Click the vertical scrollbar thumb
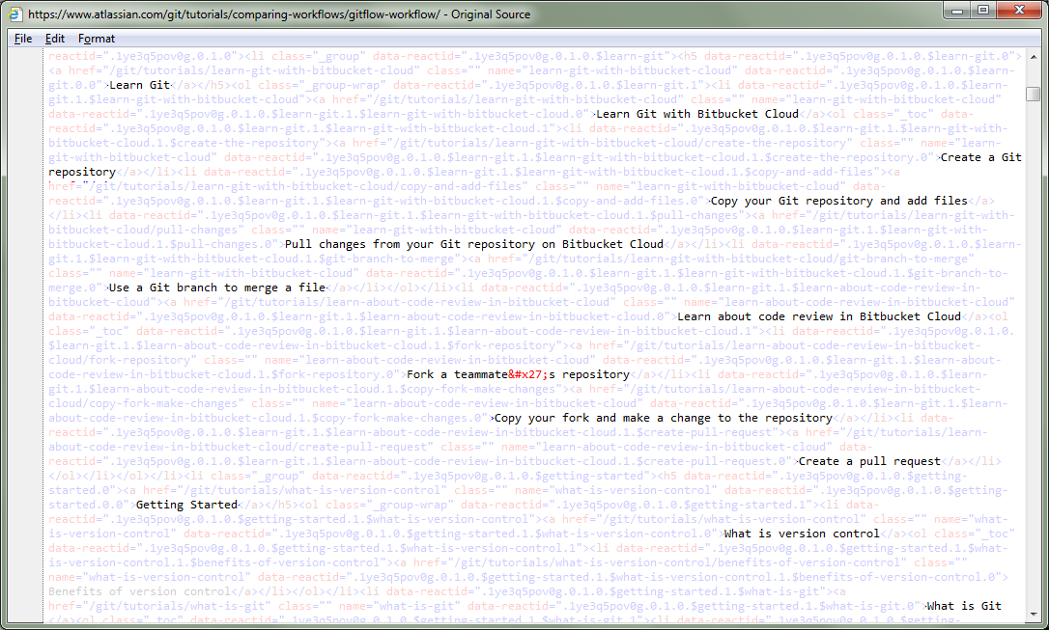This screenshot has width=1049, height=630. tap(1034, 95)
